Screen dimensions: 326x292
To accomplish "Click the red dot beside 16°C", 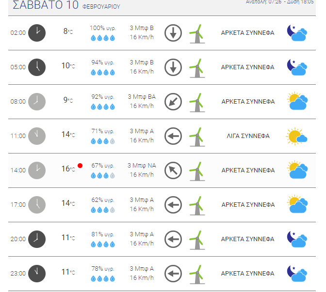I will click(x=80, y=166).
